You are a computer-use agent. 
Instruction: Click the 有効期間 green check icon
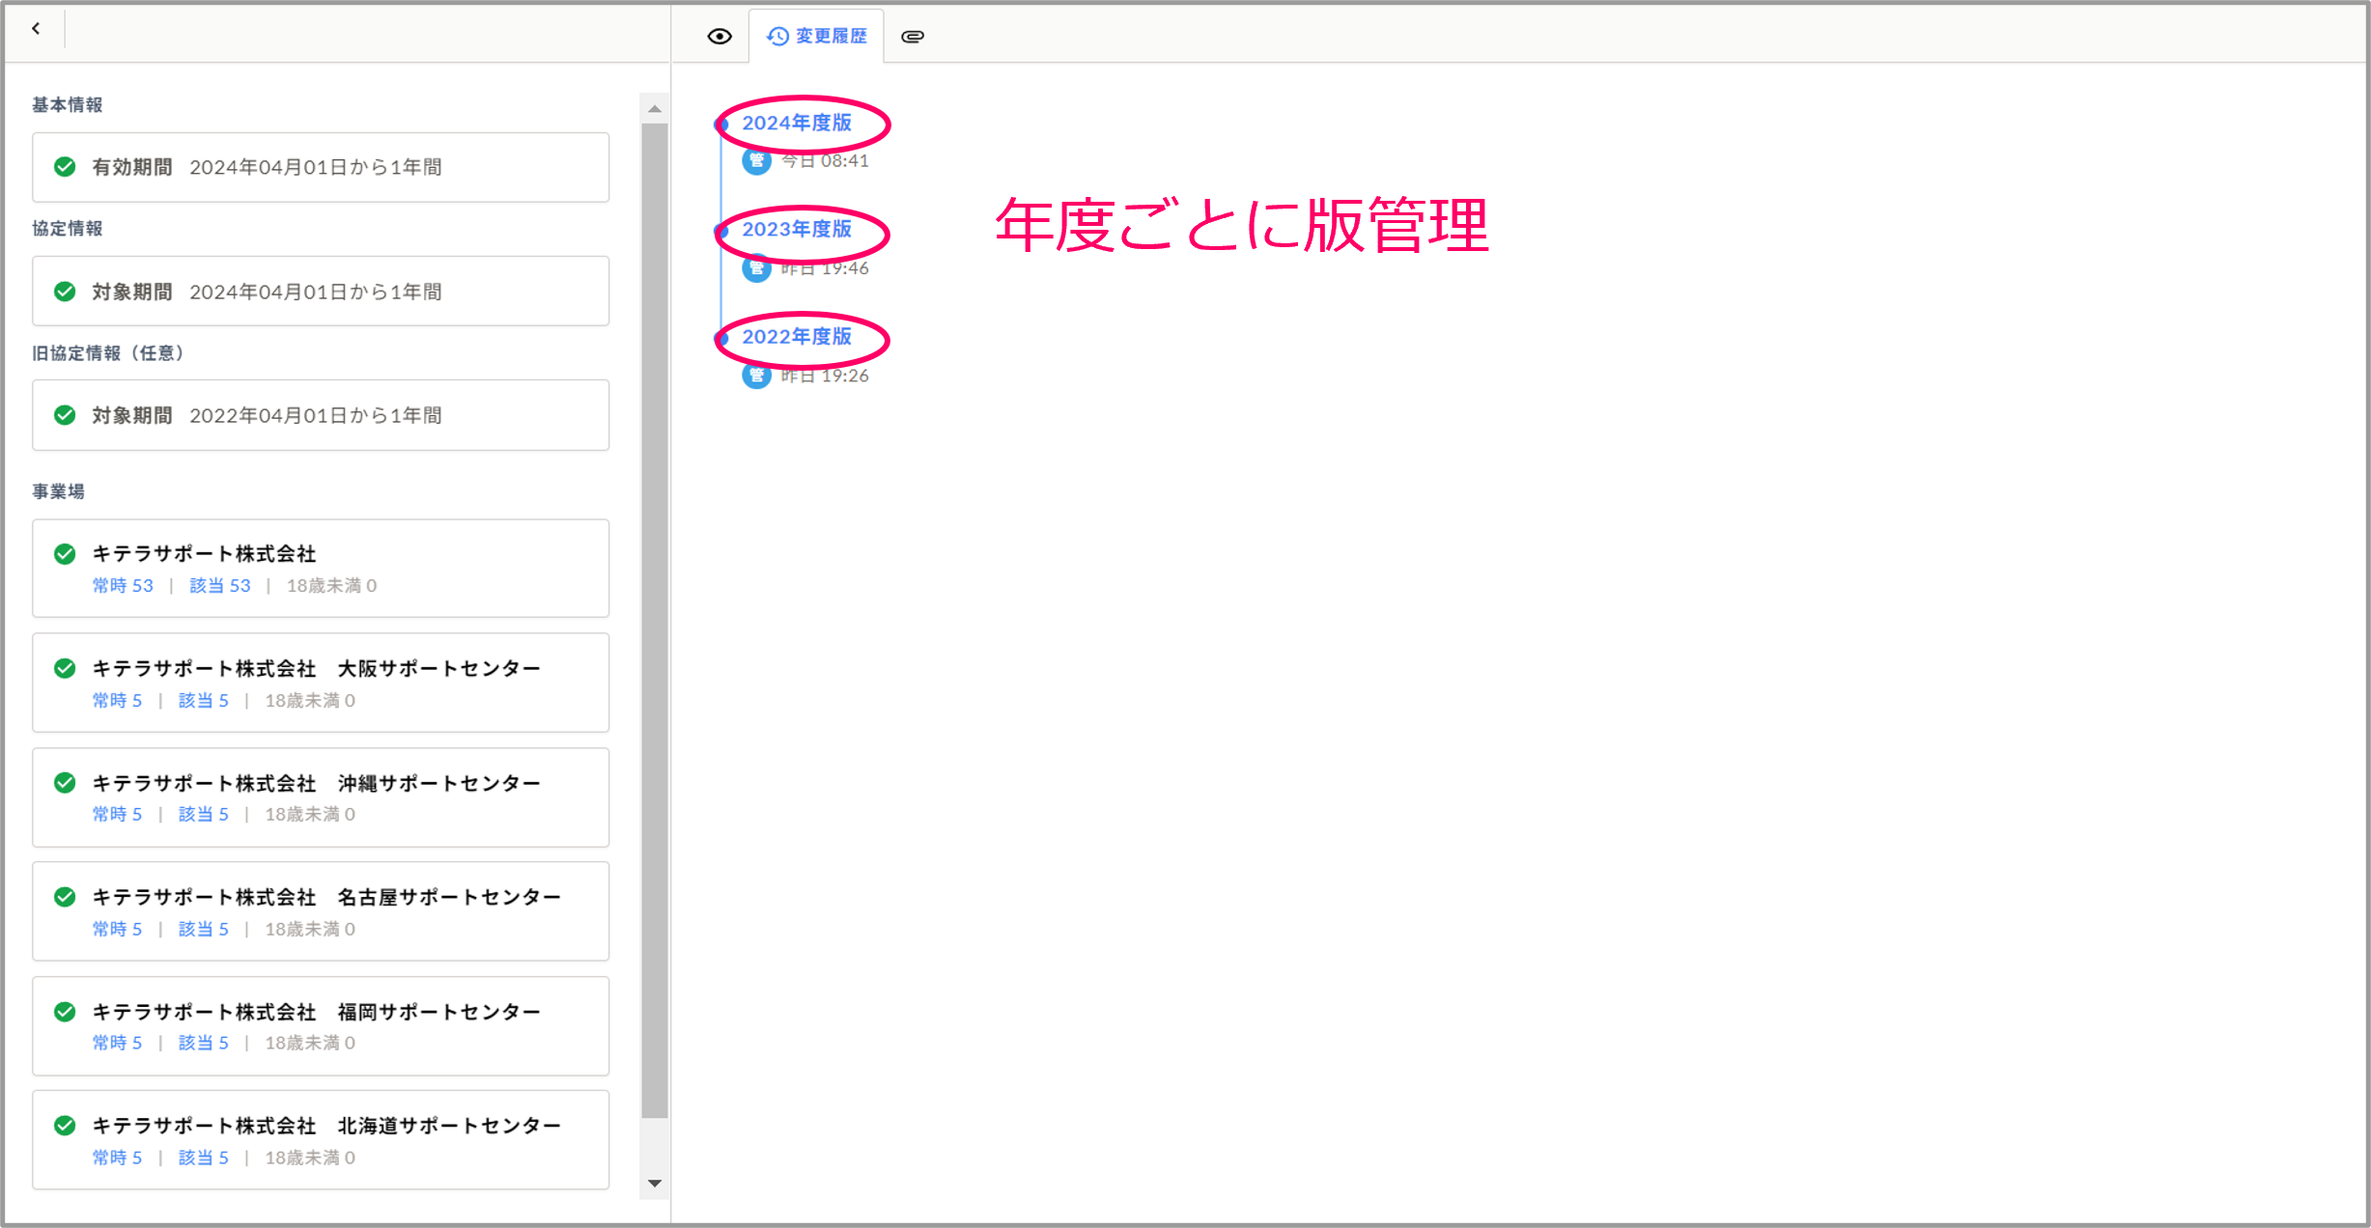[x=65, y=167]
